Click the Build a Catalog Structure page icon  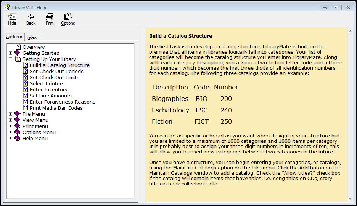pos(26,65)
